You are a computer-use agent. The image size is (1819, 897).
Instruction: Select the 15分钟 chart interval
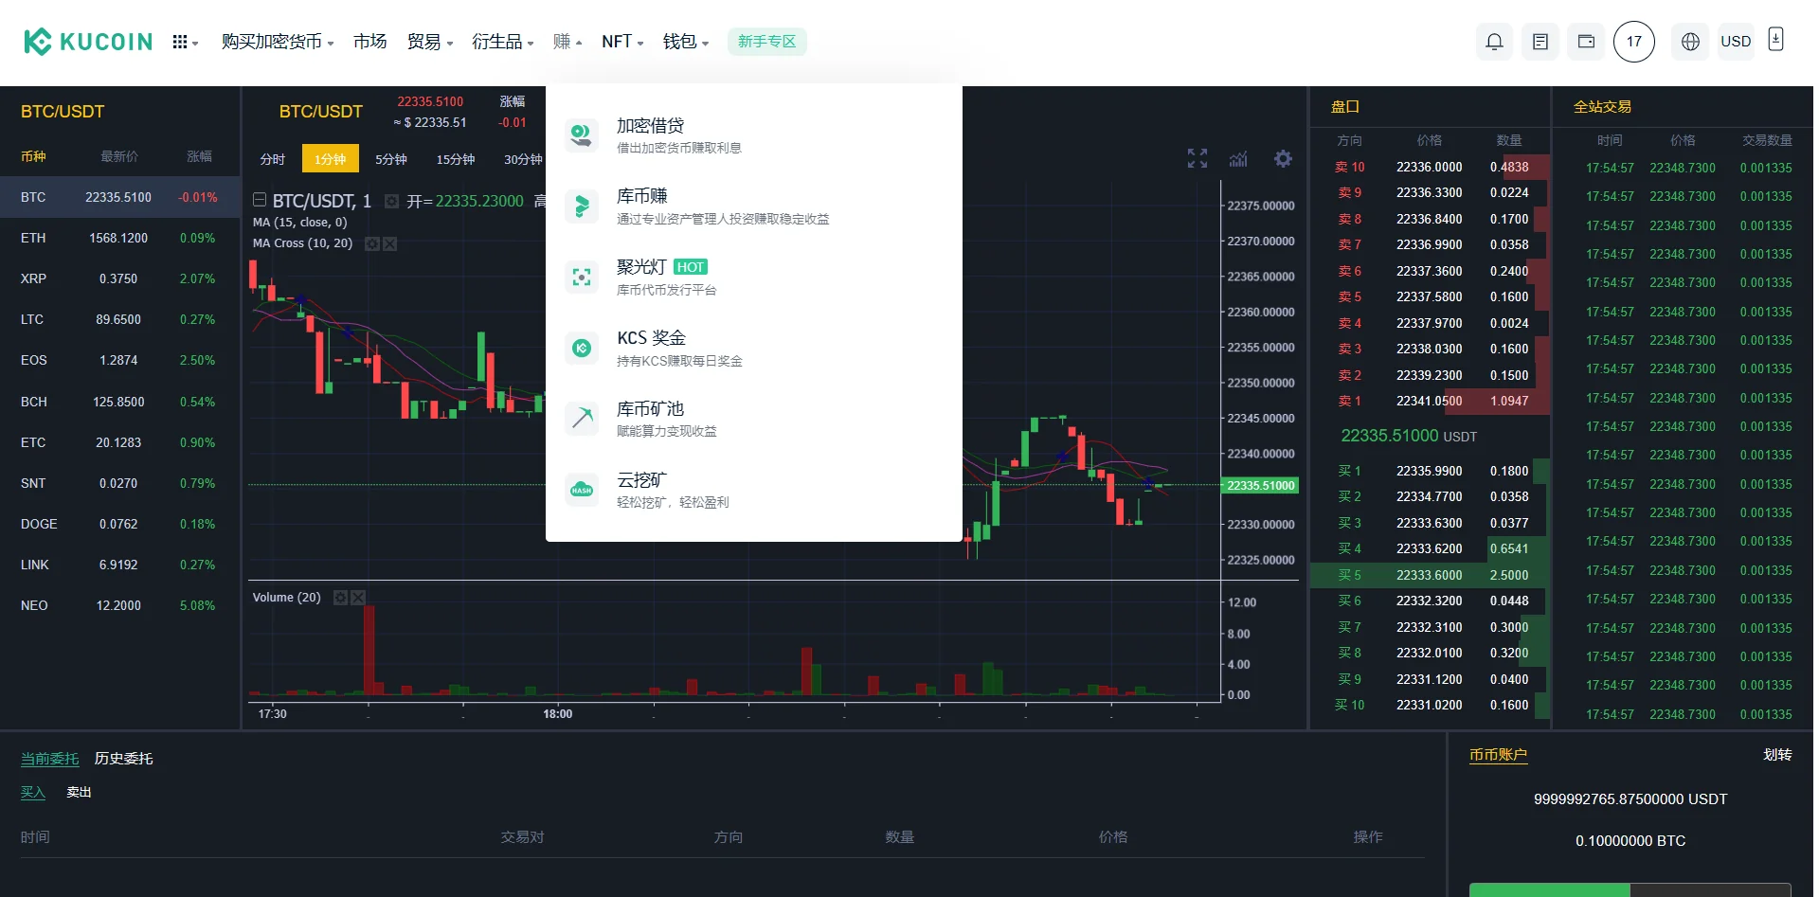click(x=455, y=159)
